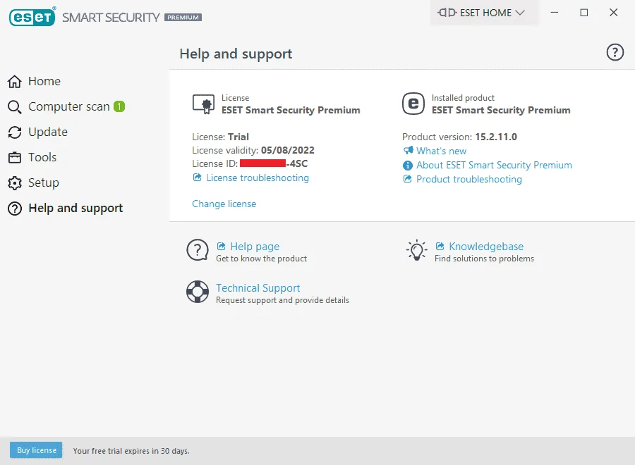Image resolution: width=635 pixels, height=465 pixels.
Task: Click 'Your free trial expires in 30 days' text
Action: tap(131, 451)
